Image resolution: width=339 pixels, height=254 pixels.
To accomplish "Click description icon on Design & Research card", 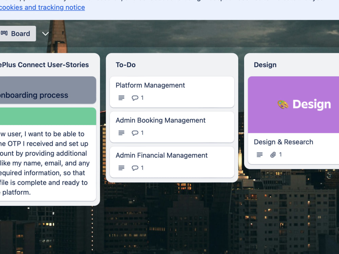I will [x=259, y=155].
